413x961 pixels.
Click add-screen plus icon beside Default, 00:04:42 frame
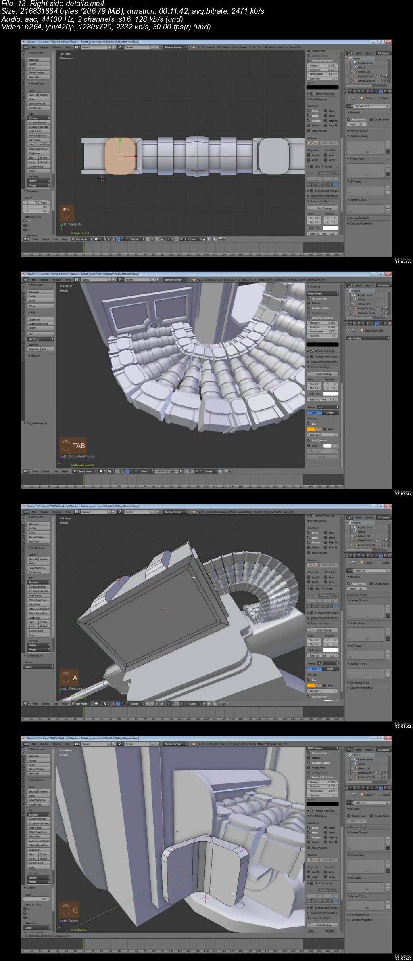tap(110, 279)
